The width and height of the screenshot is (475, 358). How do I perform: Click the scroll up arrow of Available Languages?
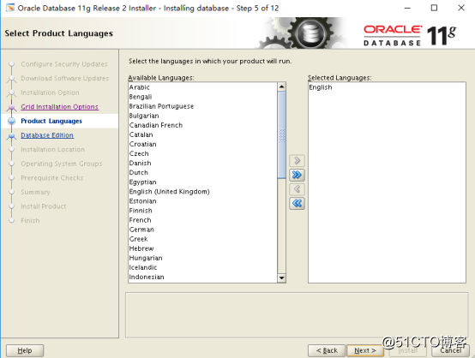pos(281,87)
